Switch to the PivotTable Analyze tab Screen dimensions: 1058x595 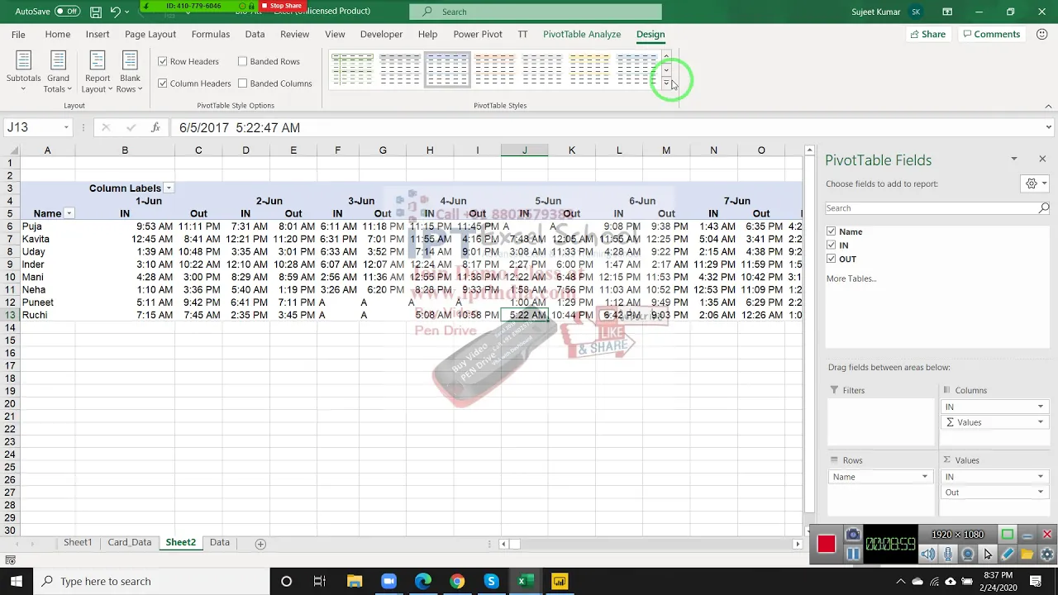point(582,34)
